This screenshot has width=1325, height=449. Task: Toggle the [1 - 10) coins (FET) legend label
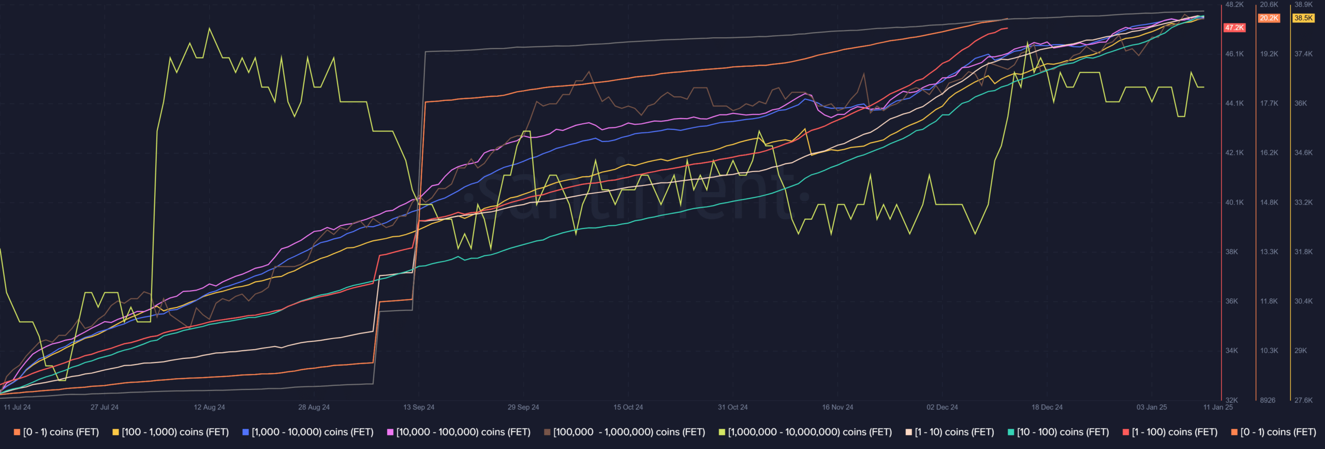coord(954,432)
